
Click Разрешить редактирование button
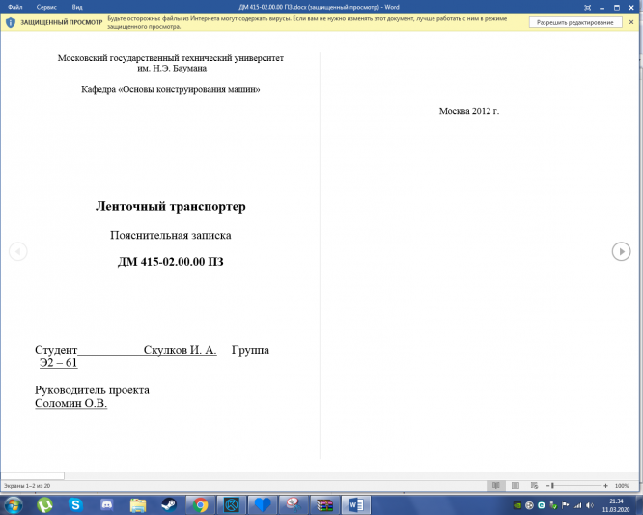[574, 22]
